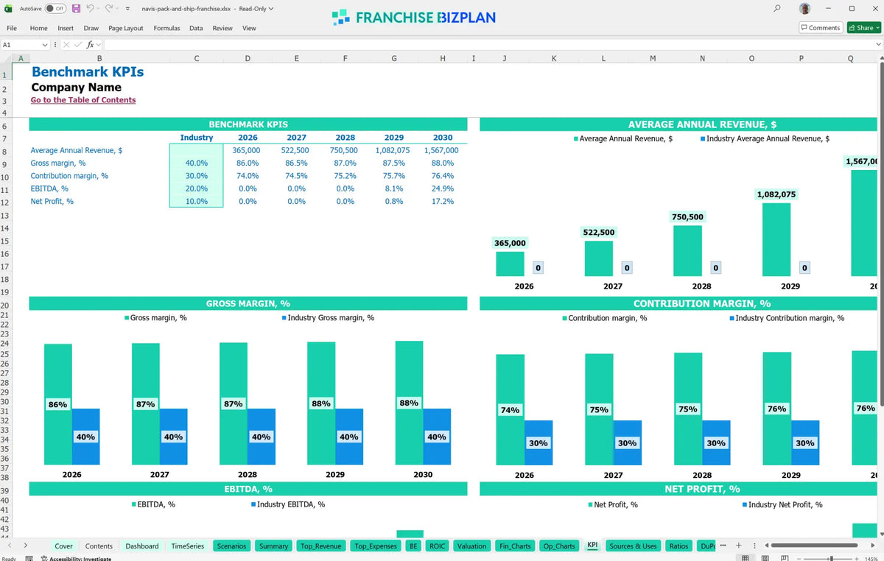Screen dimensions: 884x561
Task: Click the purple Save icon
Action: point(76,9)
